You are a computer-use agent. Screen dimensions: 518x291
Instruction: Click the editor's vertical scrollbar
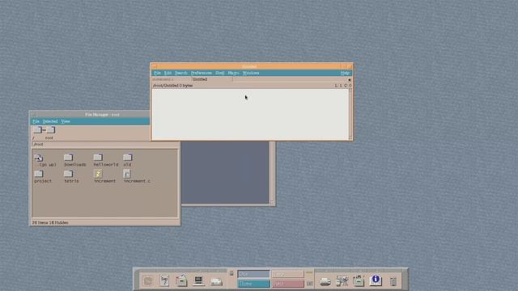pos(350,114)
